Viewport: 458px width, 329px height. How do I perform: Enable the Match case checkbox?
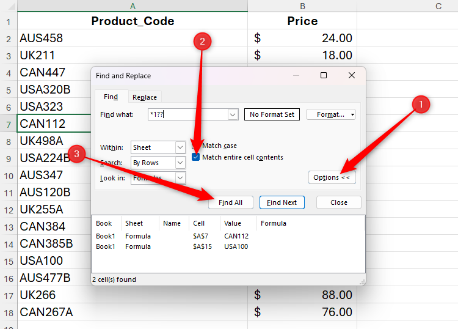(196, 146)
